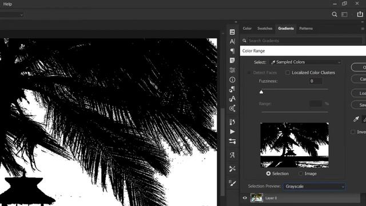Open the circular node panel icon

pos(232,108)
